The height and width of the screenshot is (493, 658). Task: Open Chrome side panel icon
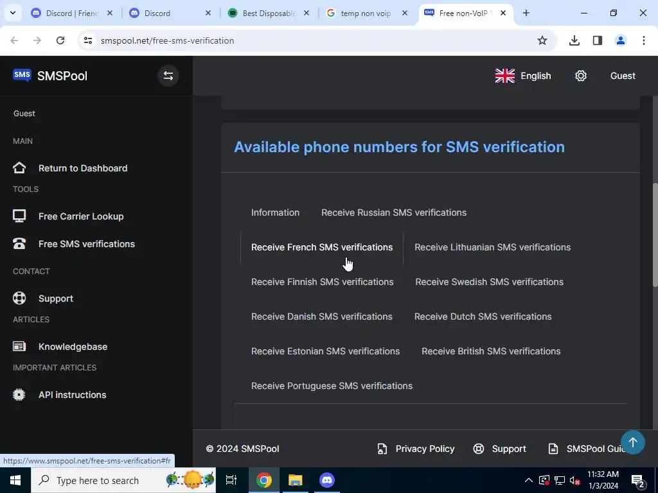click(598, 40)
